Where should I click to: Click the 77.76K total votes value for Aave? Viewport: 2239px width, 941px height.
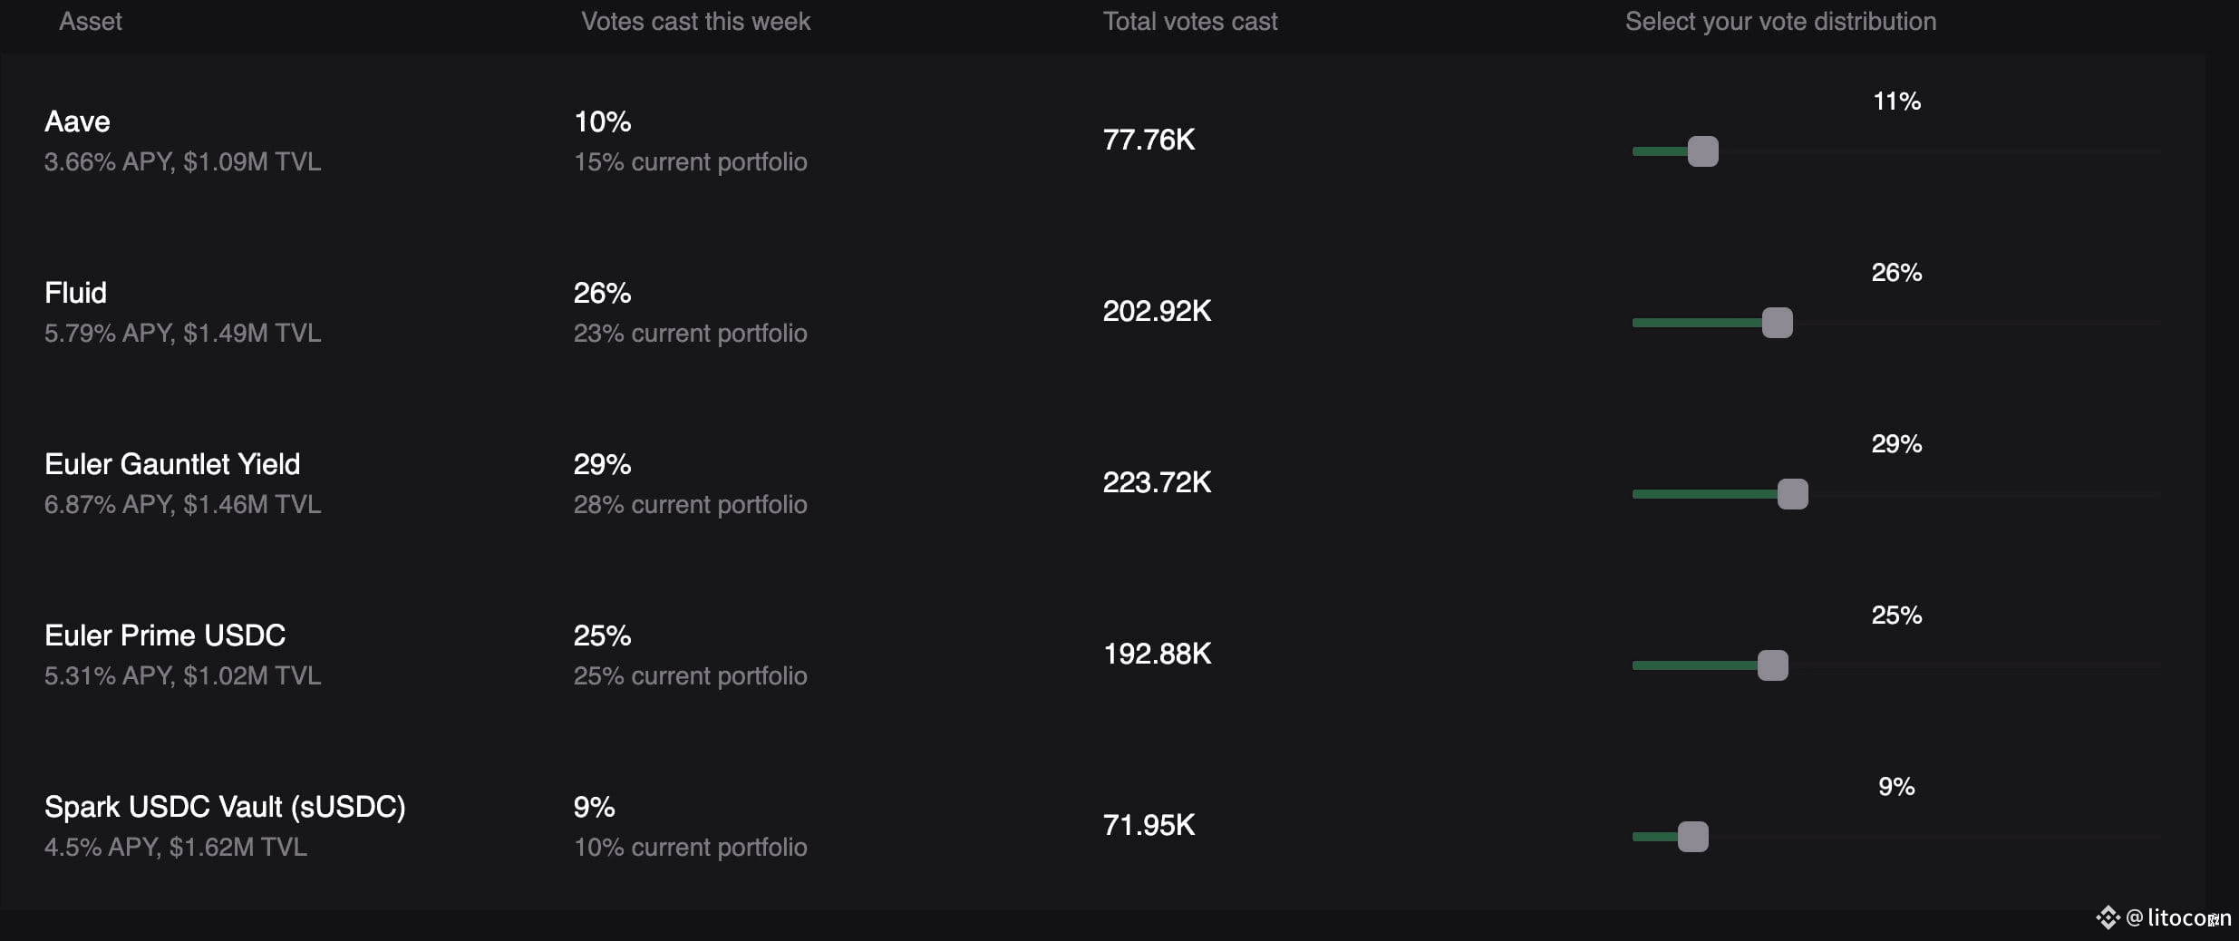pos(1149,140)
